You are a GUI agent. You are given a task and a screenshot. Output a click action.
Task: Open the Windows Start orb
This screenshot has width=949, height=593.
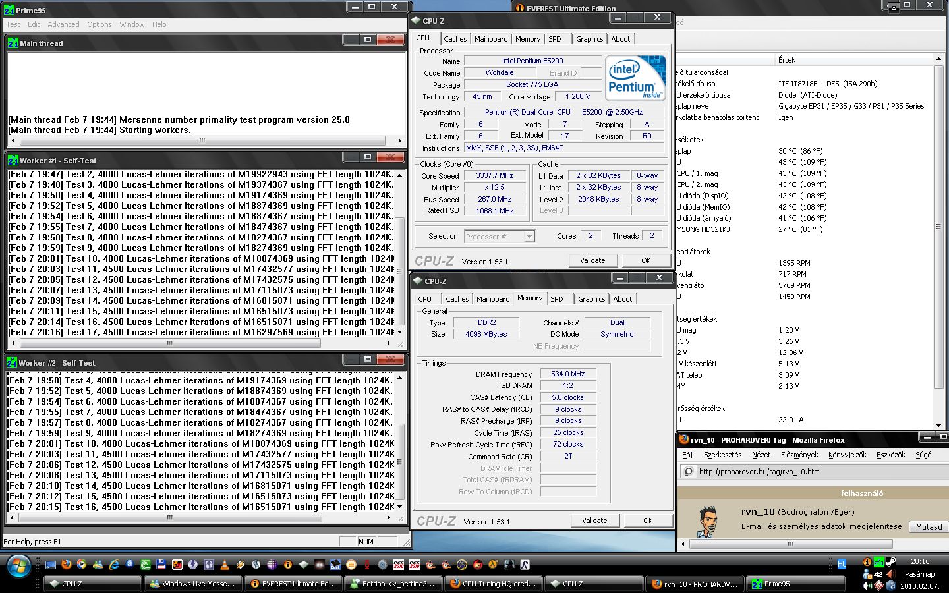(18, 567)
